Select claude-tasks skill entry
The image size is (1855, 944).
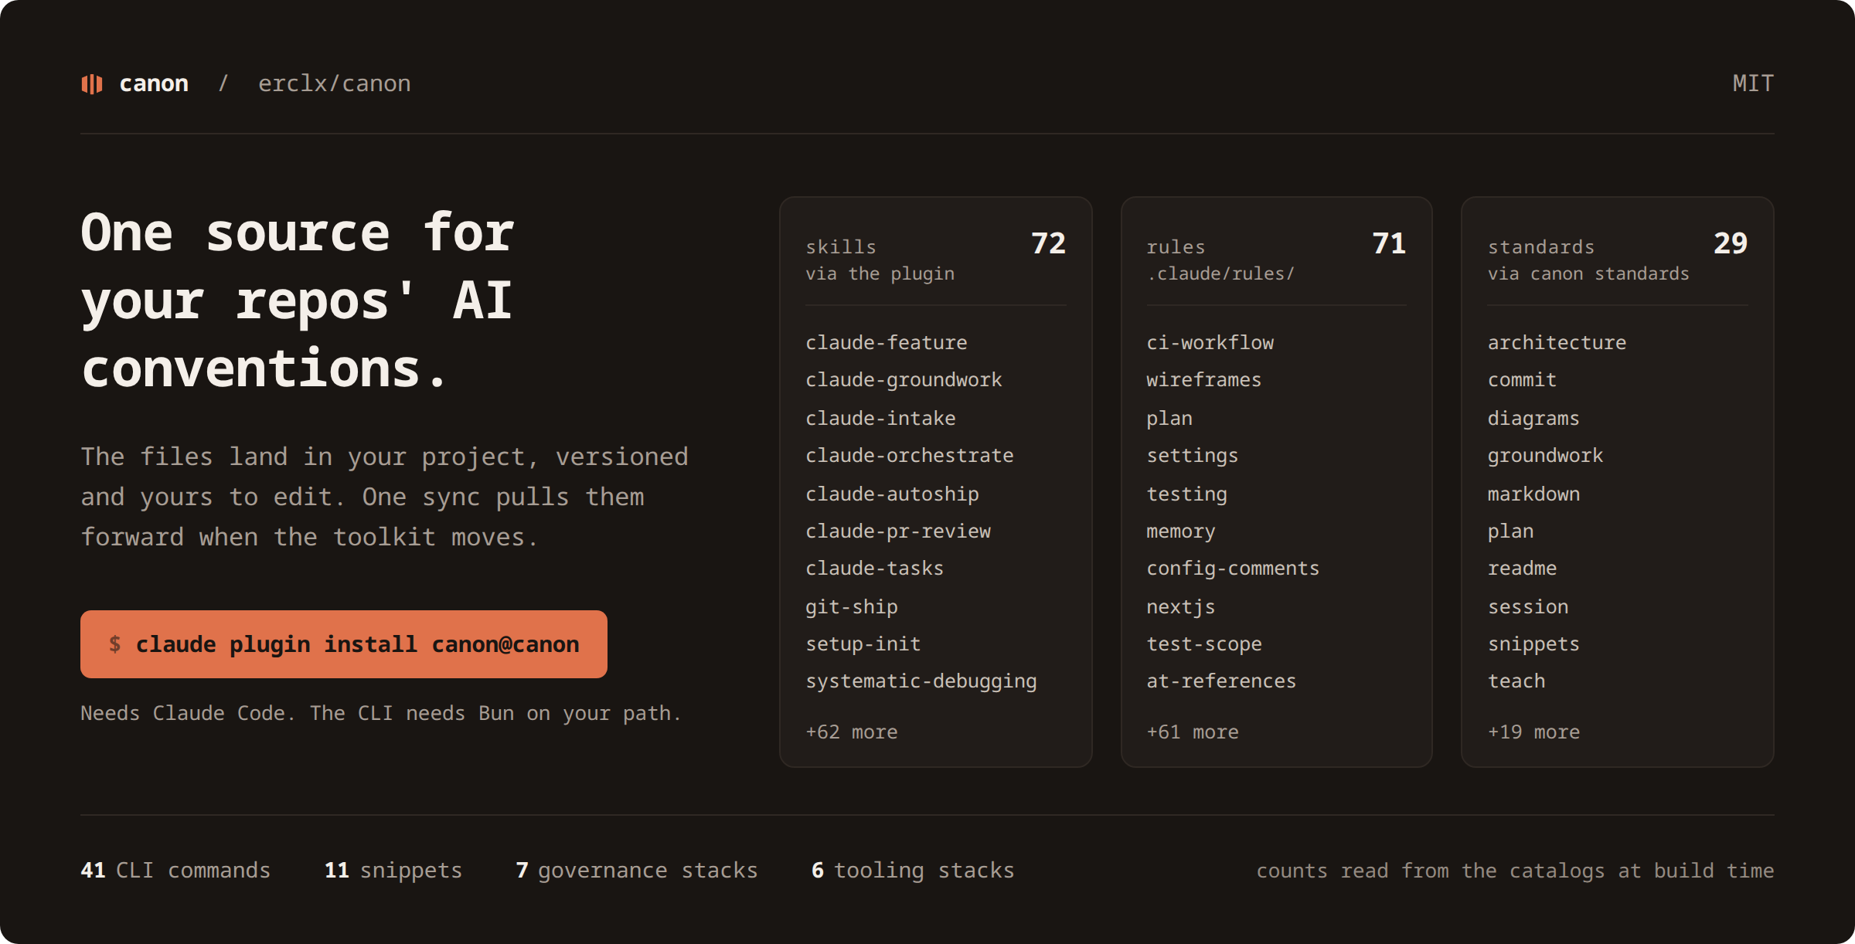pos(874,569)
